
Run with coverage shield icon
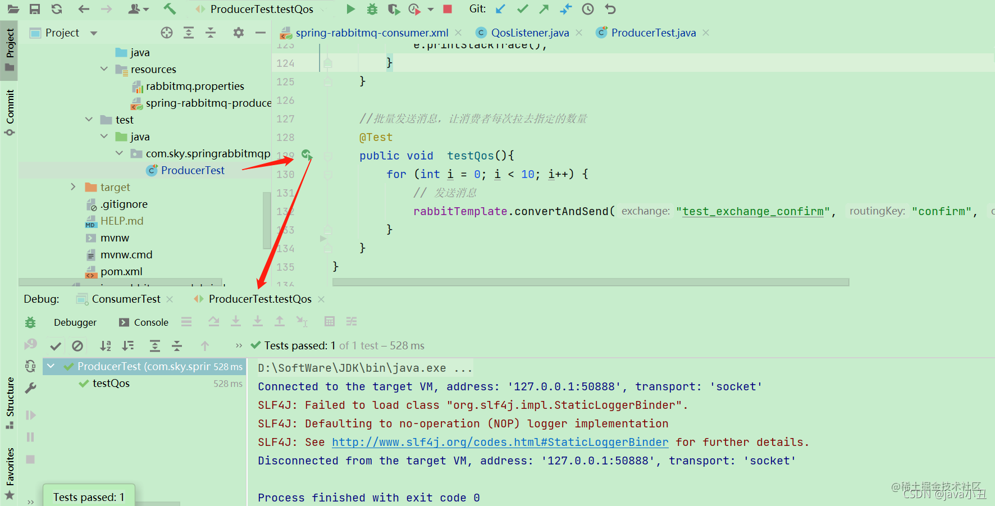(394, 9)
